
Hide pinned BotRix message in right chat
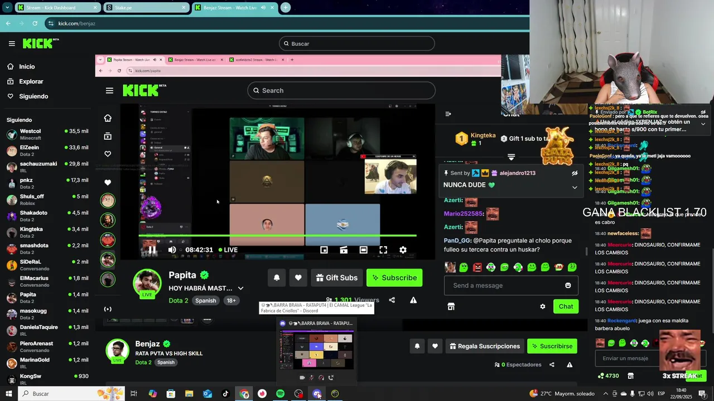703,112
